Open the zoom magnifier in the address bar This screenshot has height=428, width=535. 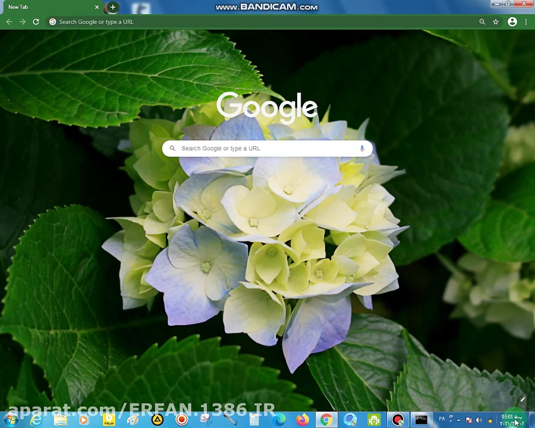(x=482, y=22)
